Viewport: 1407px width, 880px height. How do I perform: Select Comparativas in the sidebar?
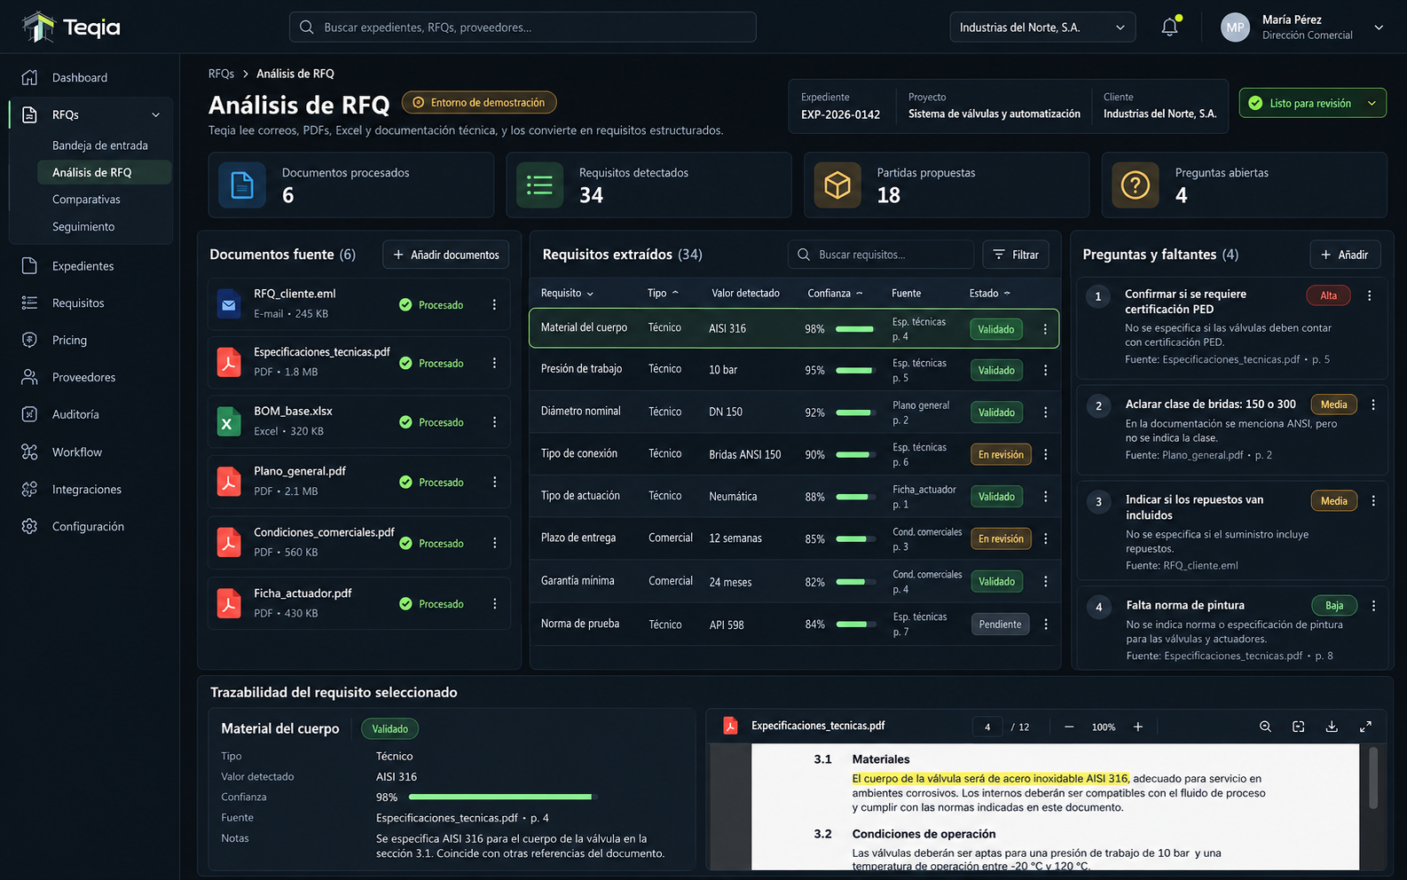[x=86, y=200]
